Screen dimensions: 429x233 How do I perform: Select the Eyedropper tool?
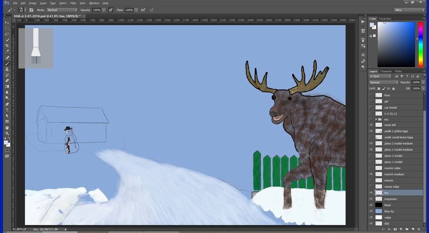pos(7,51)
